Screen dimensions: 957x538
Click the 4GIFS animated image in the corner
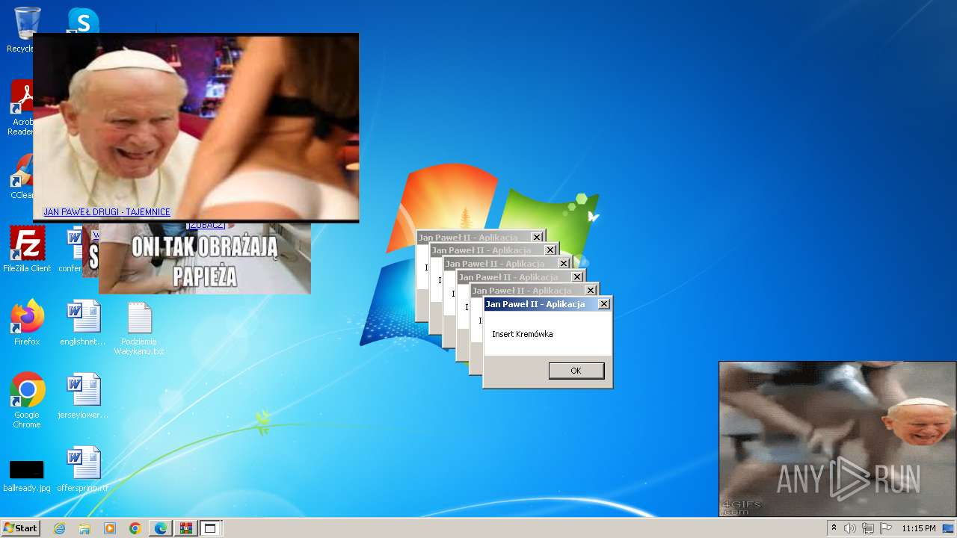point(837,439)
